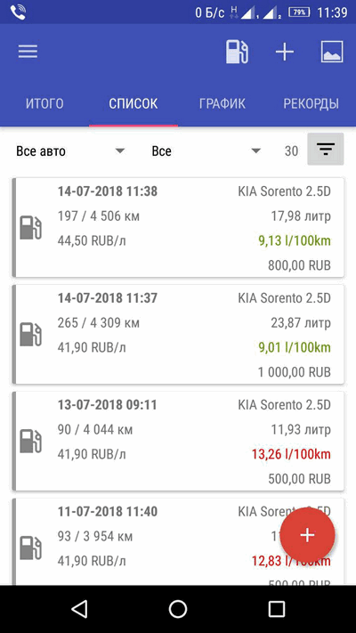Open the hamburger navigation menu
The image size is (356, 633).
coord(28,52)
